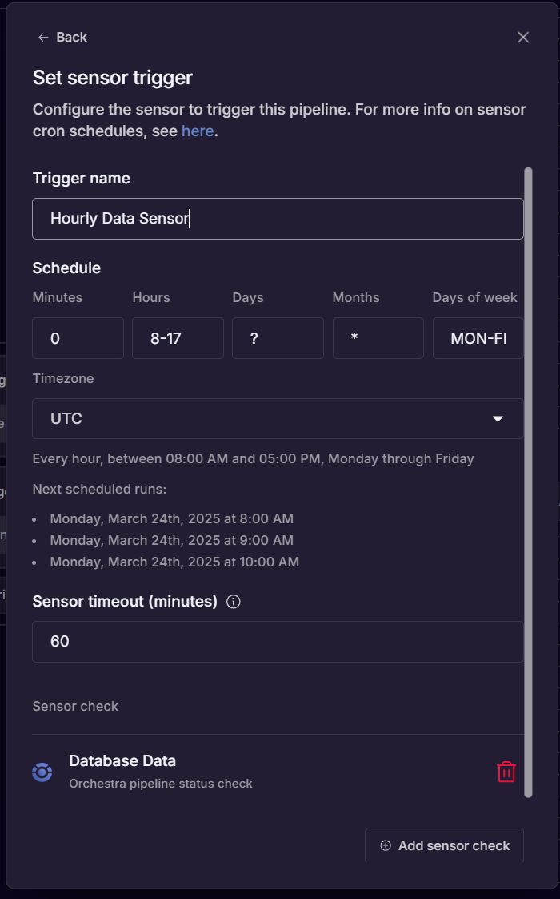Click the back arrow icon
The width and height of the screenshot is (560, 899).
[x=43, y=37]
